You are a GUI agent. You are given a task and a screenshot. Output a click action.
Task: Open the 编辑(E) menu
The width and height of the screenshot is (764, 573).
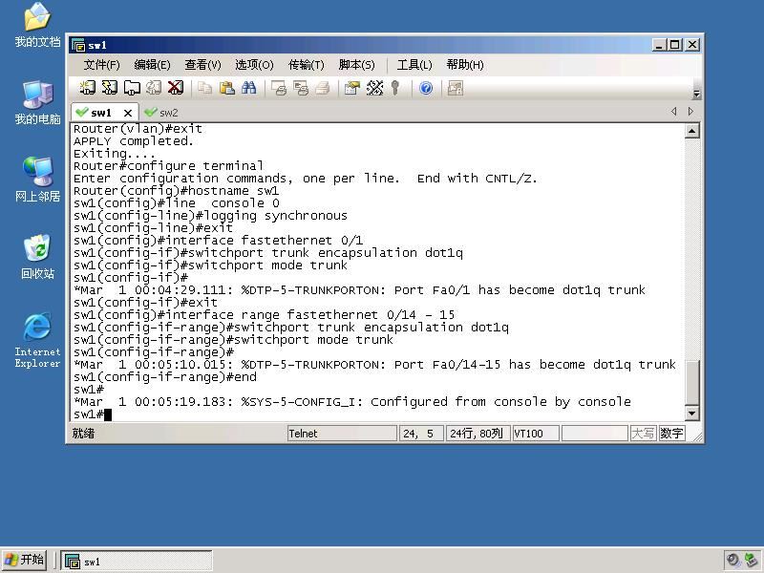click(x=152, y=65)
